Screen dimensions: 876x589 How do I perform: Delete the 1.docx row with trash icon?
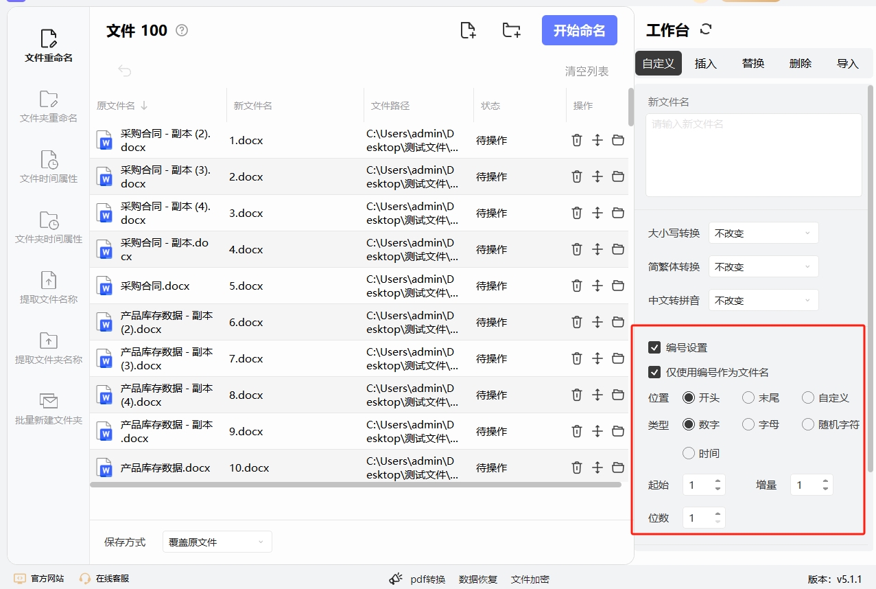[577, 140]
